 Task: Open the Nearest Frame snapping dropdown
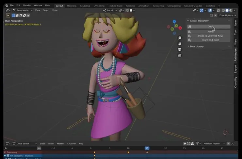(214, 144)
